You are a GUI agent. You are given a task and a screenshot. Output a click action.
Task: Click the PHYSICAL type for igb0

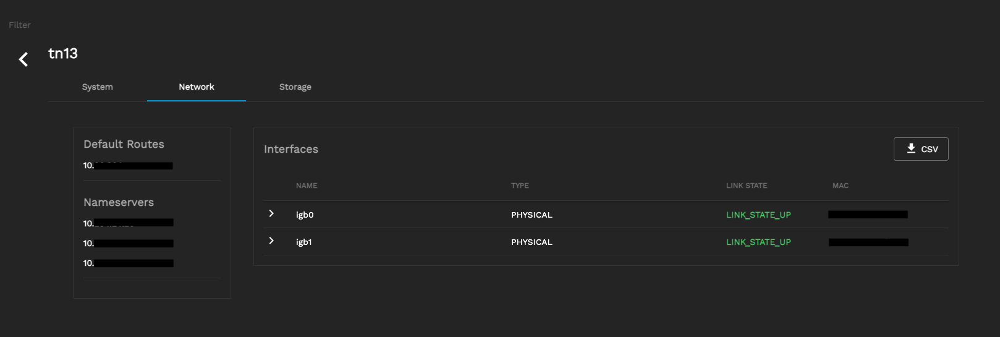[532, 215]
